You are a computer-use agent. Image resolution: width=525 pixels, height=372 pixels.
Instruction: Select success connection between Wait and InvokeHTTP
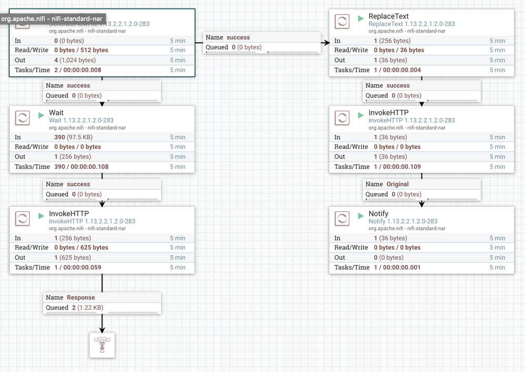(102, 190)
